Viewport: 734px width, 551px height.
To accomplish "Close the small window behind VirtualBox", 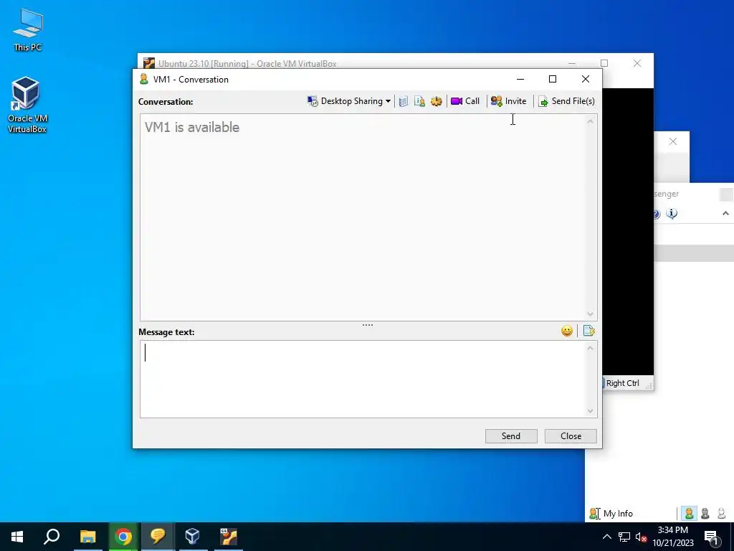I will (672, 141).
